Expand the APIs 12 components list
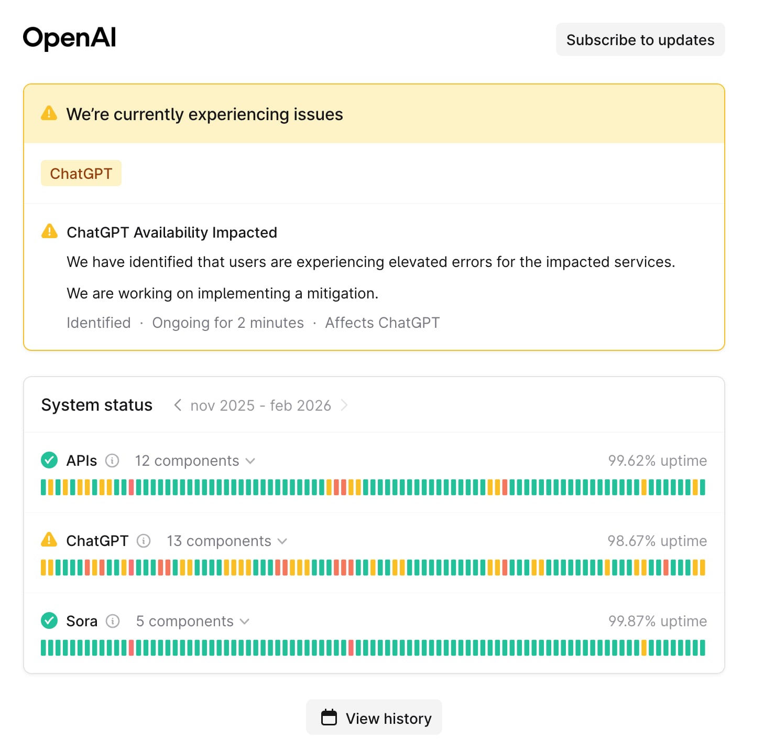This screenshot has width=764, height=749. [250, 461]
